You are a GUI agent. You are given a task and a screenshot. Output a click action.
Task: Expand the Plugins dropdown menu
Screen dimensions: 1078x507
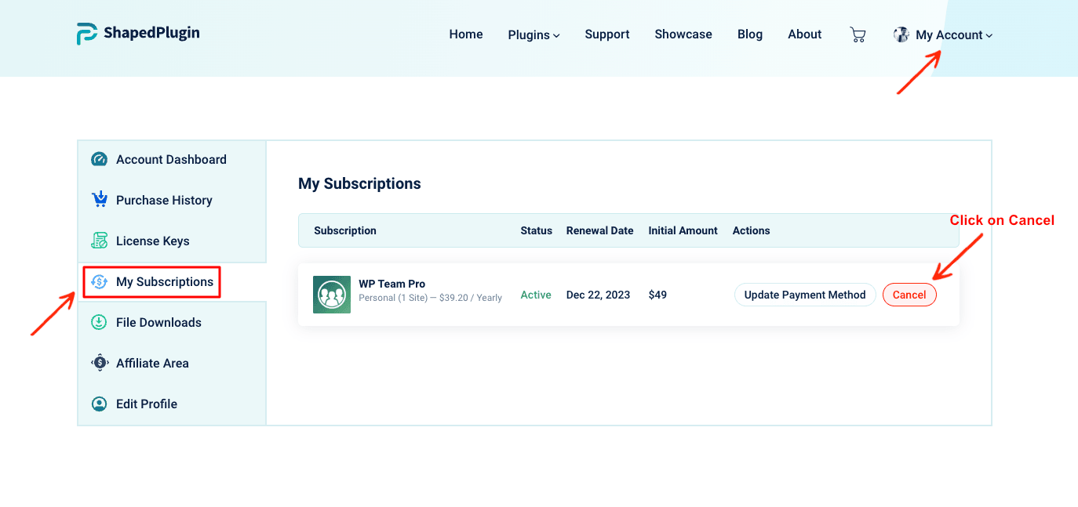534,34
